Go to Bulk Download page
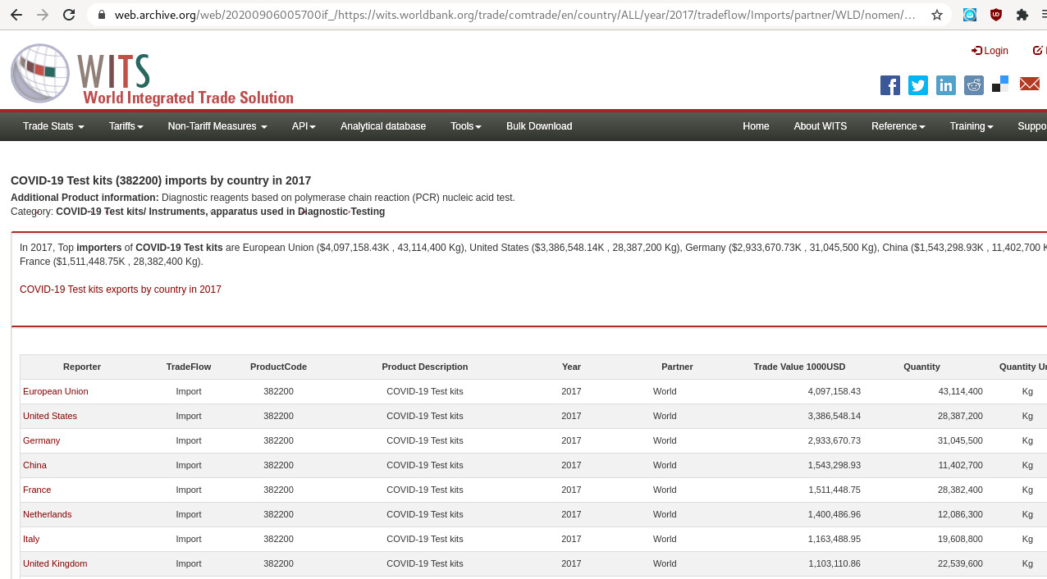 539,126
